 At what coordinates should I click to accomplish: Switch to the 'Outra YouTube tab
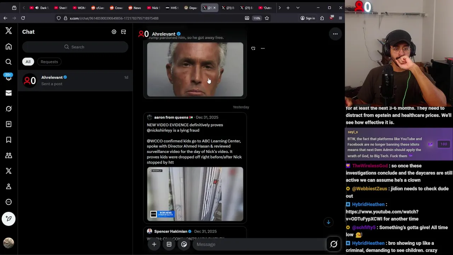point(265,8)
